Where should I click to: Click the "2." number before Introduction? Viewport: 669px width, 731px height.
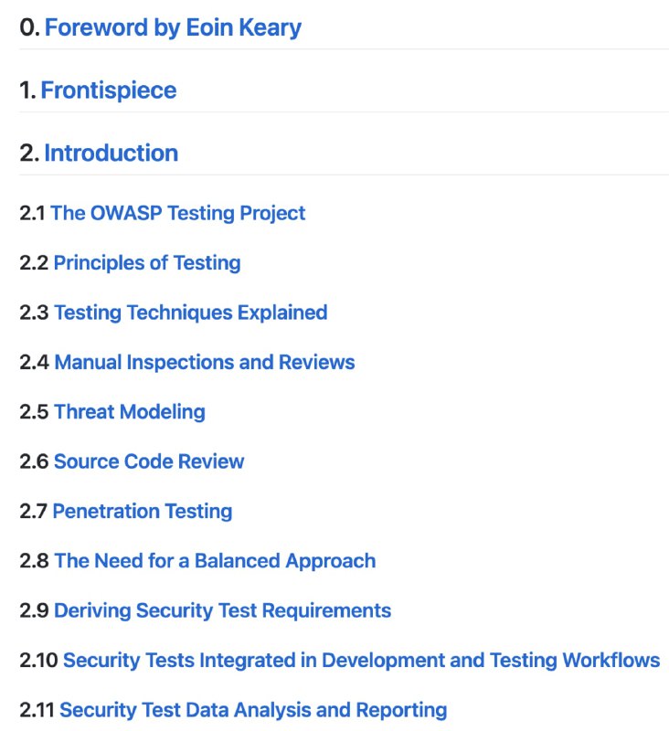29,153
